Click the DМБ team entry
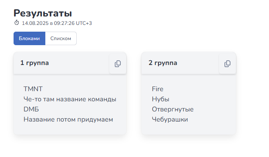The height and width of the screenshot is (157, 269). point(31,109)
